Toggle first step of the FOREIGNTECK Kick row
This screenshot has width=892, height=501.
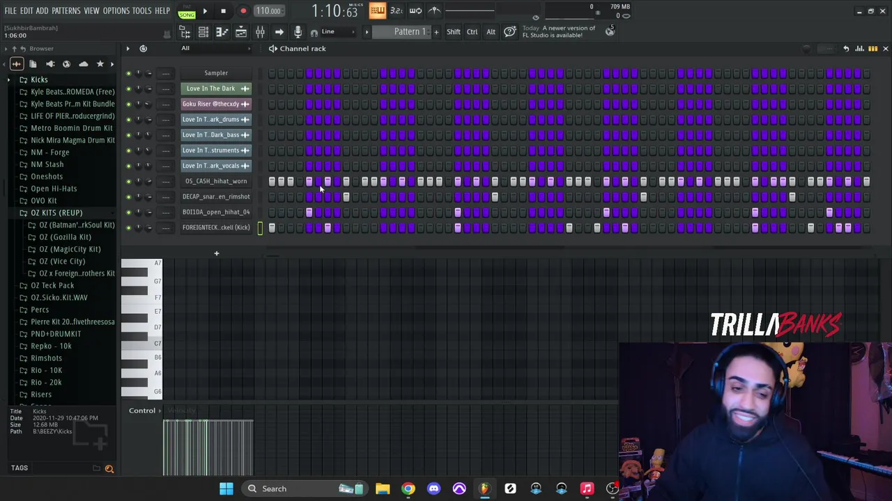pyautogui.click(x=272, y=228)
